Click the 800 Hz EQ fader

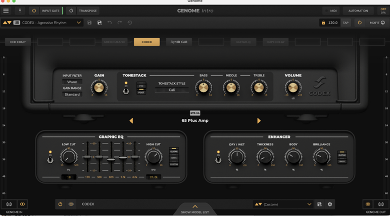(111, 159)
